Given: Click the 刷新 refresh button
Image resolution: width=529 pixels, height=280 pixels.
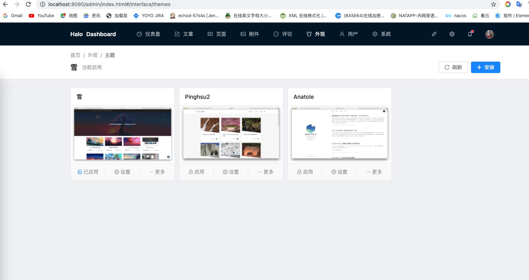Looking at the screenshot, I should (x=453, y=67).
